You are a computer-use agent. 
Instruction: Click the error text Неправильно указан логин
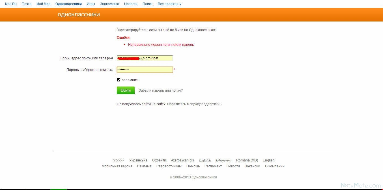(x=161, y=45)
